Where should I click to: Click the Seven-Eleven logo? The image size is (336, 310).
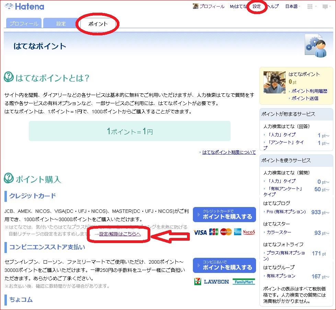pos(198,281)
